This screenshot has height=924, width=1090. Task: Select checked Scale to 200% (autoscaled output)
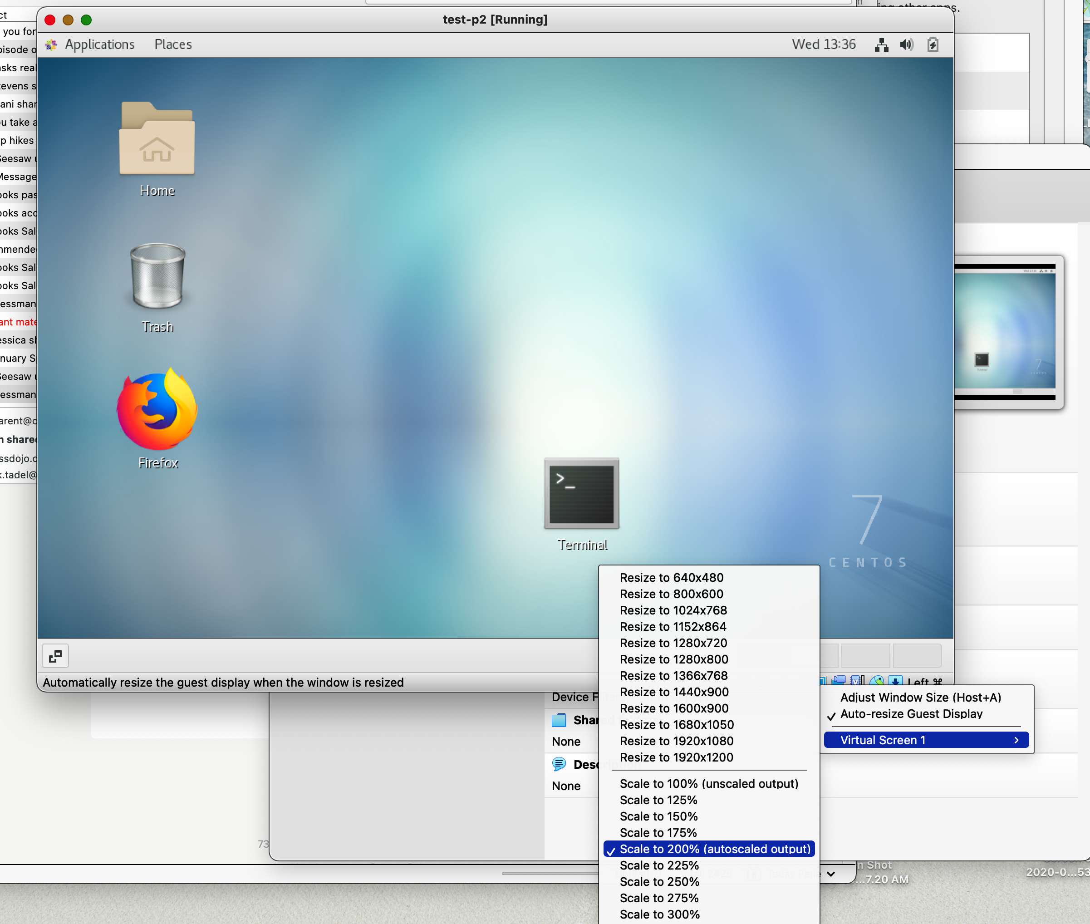click(714, 849)
